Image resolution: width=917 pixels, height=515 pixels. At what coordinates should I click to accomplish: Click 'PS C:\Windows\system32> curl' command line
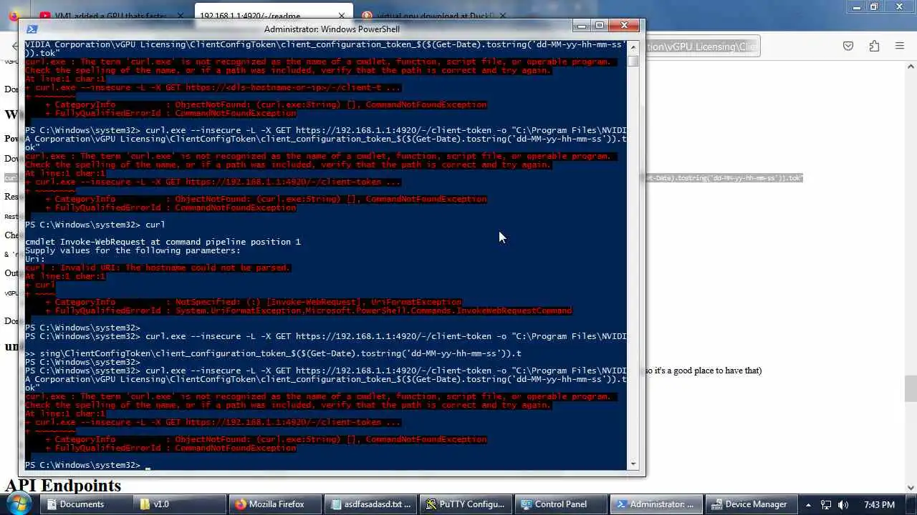click(x=95, y=225)
